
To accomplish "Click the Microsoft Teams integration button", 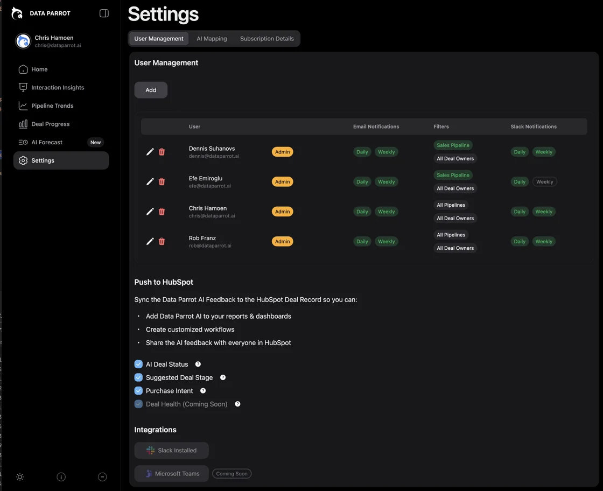I will (x=171, y=474).
